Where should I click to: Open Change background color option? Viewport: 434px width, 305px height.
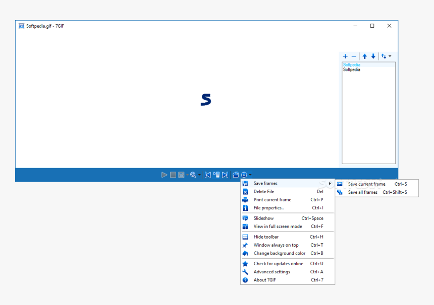pyautogui.click(x=288, y=253)
